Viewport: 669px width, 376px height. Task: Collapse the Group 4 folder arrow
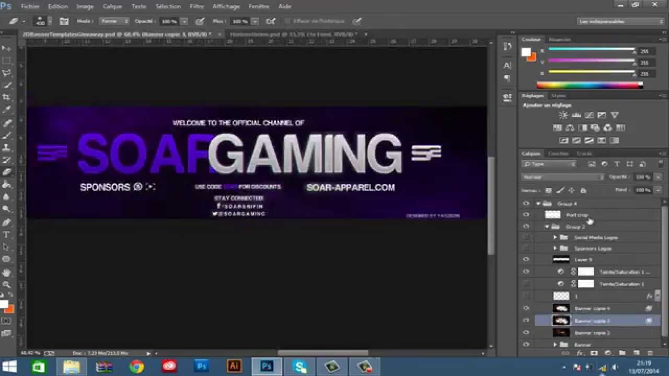[538, 204]
